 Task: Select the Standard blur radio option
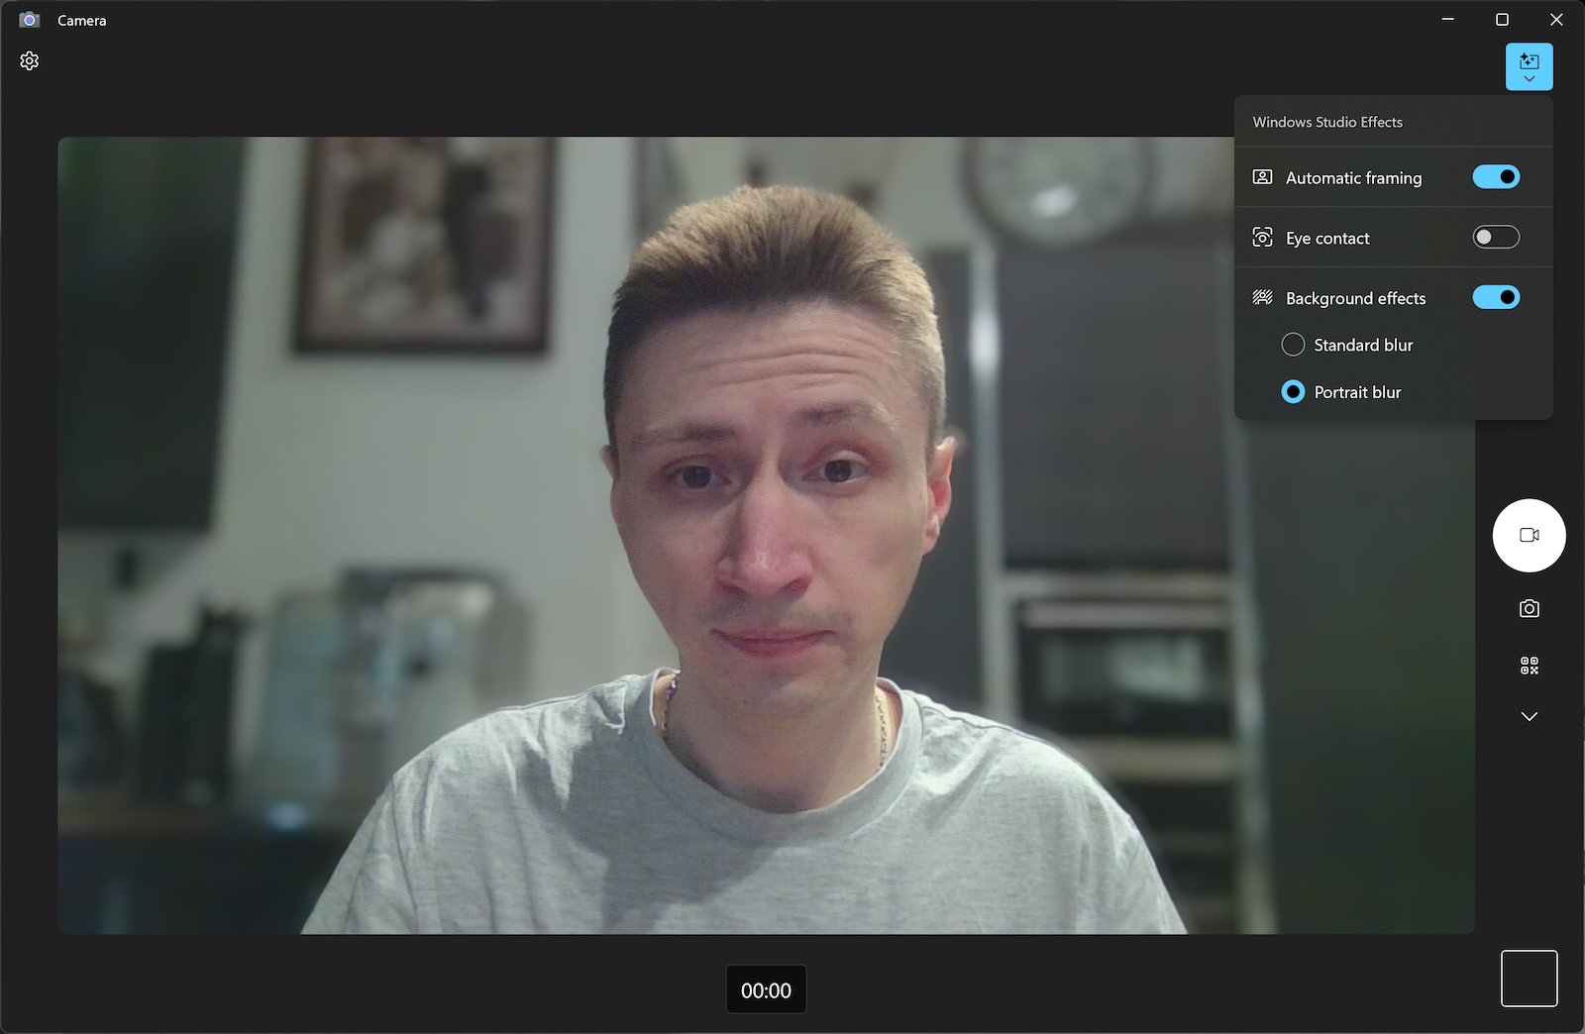[x=1293, y=345]
